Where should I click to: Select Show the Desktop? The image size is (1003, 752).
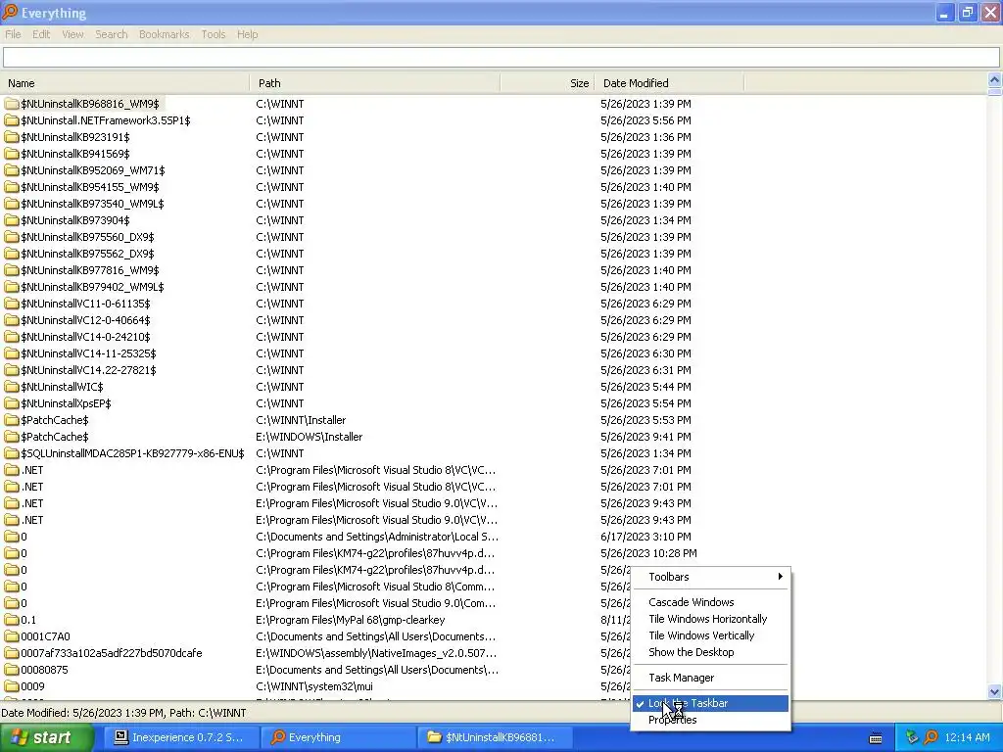710,651
